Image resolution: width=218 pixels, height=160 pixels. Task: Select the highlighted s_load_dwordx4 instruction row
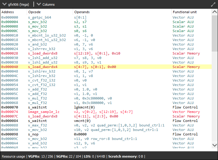click(43, 67)
